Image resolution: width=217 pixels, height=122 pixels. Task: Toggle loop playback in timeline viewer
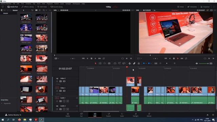point(186,59)
